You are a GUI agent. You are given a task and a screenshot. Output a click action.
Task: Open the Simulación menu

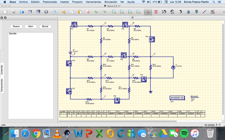pos(111,2)
